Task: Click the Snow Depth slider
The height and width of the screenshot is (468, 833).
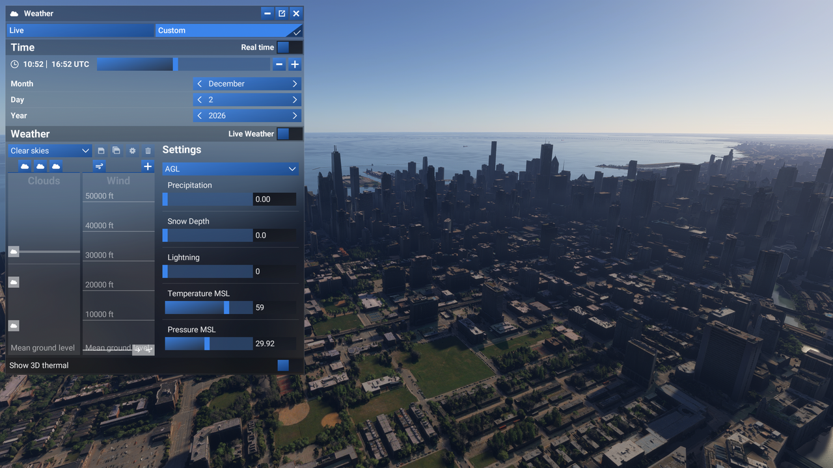Action: (208, 235)
